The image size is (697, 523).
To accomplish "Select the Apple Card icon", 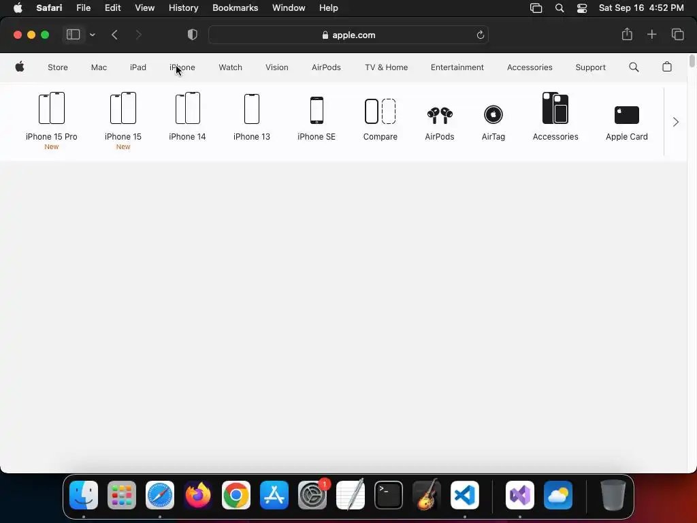I will (x=627, y=115).
